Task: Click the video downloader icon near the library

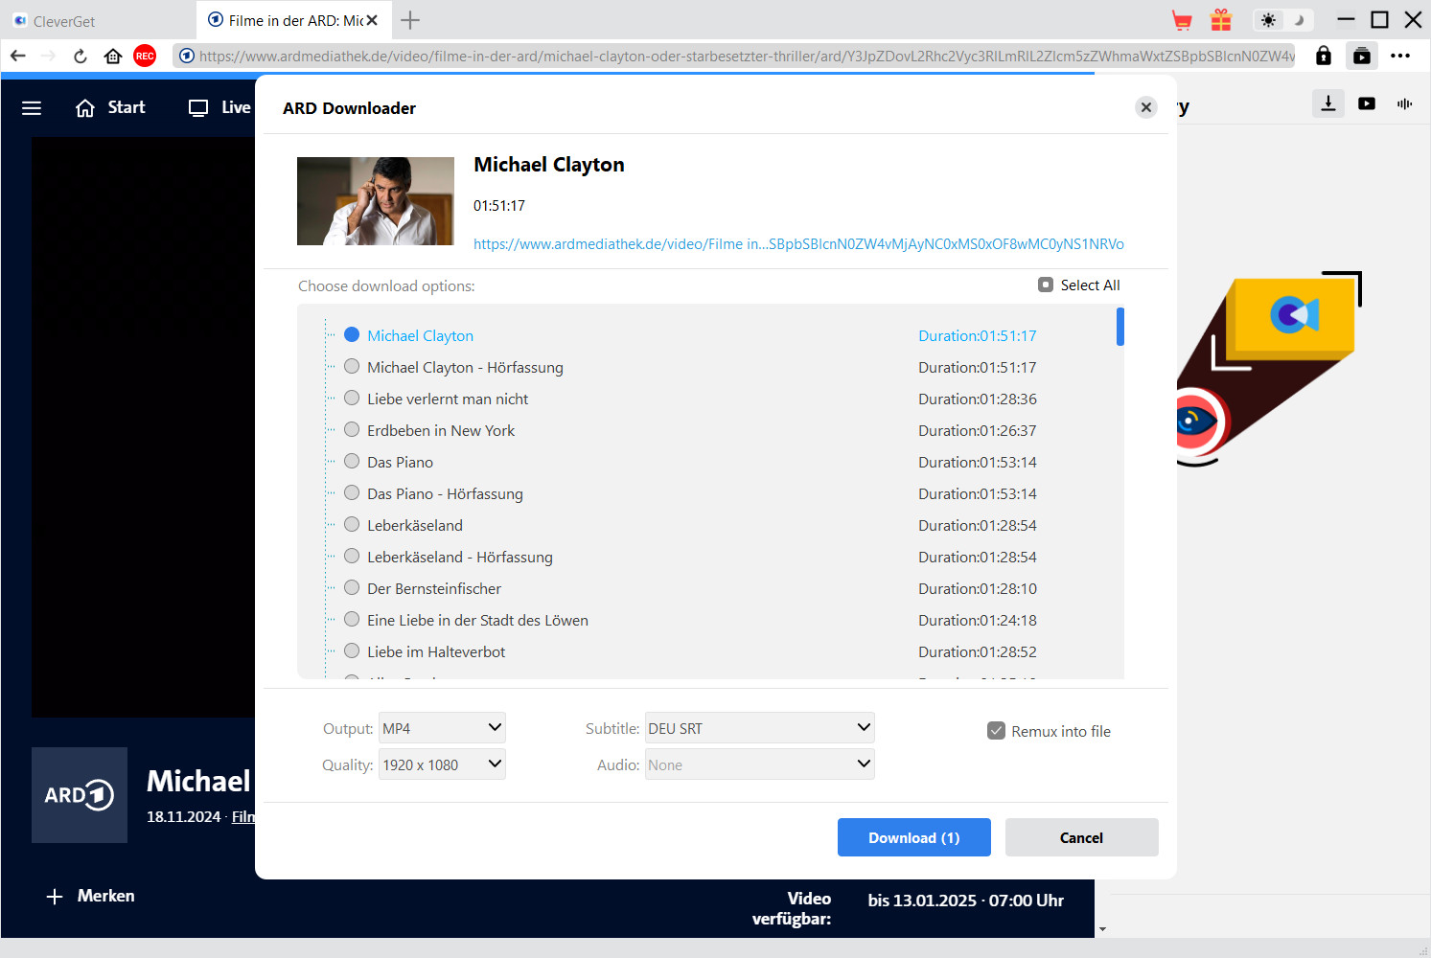Action: 1366,103
